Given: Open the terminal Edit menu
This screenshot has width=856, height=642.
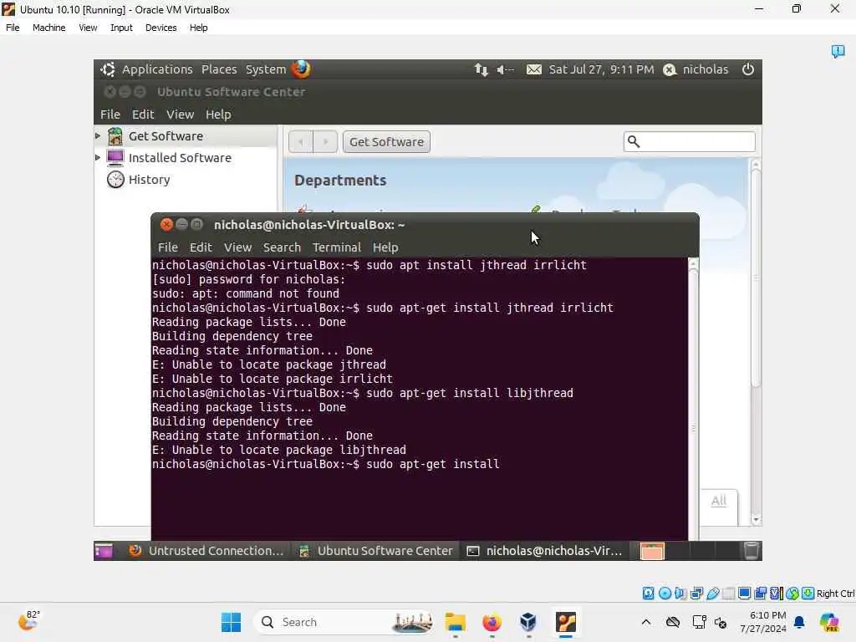Looking at the screenshot, I should pyautogui.click(x=201, y=247).
